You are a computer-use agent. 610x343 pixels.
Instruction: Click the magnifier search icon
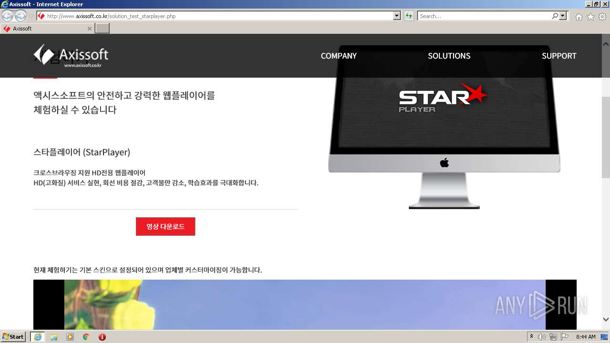(x=555, y=16)
